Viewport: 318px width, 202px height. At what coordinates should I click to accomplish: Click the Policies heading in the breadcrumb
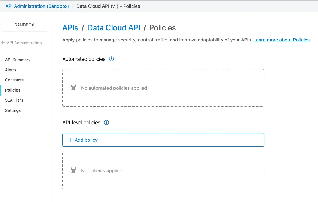163,28
